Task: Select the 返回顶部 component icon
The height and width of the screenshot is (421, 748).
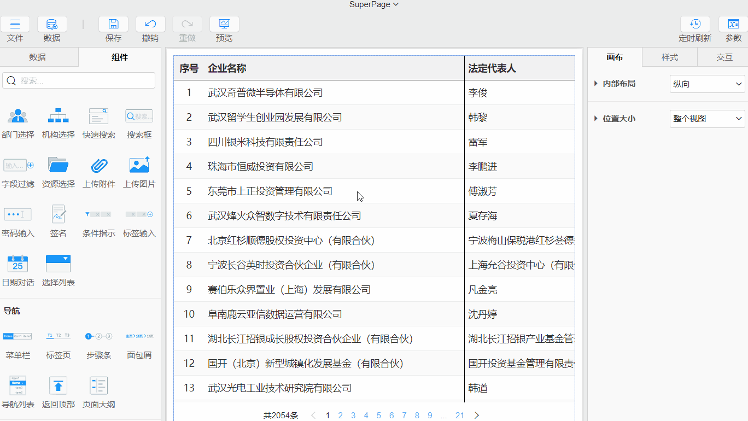Action: coord(59,385)
